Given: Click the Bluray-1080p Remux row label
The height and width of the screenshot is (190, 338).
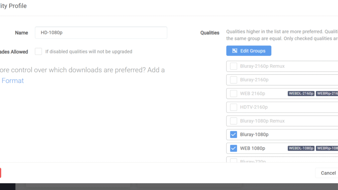Looking at the screenshot, I should [262, 121].
